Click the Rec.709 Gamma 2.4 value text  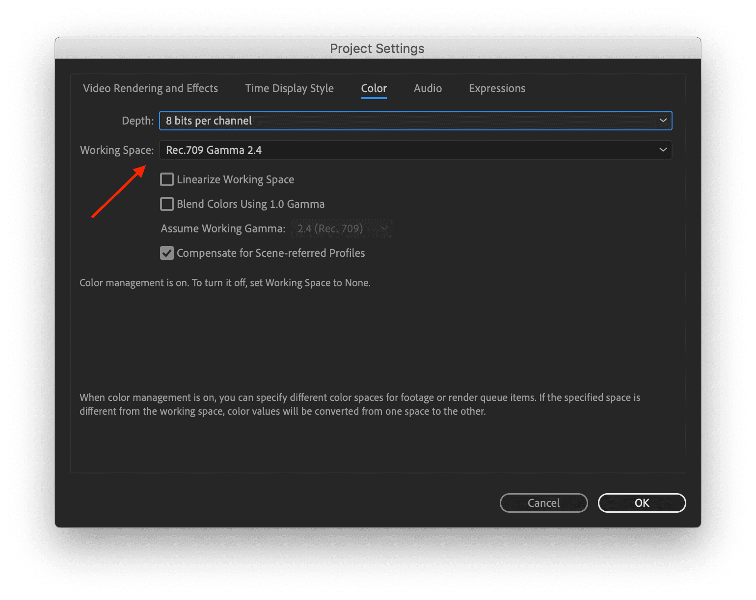pos(214,150)
